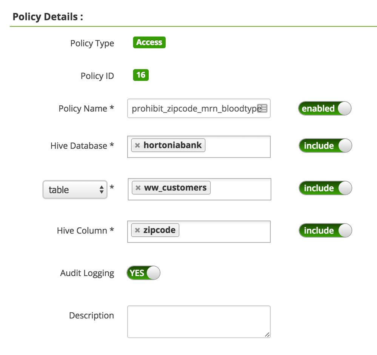The height and width of the screenshot is (355, 377).
Task: Click the Policy Name text field
Action: [x=192, y=109]
